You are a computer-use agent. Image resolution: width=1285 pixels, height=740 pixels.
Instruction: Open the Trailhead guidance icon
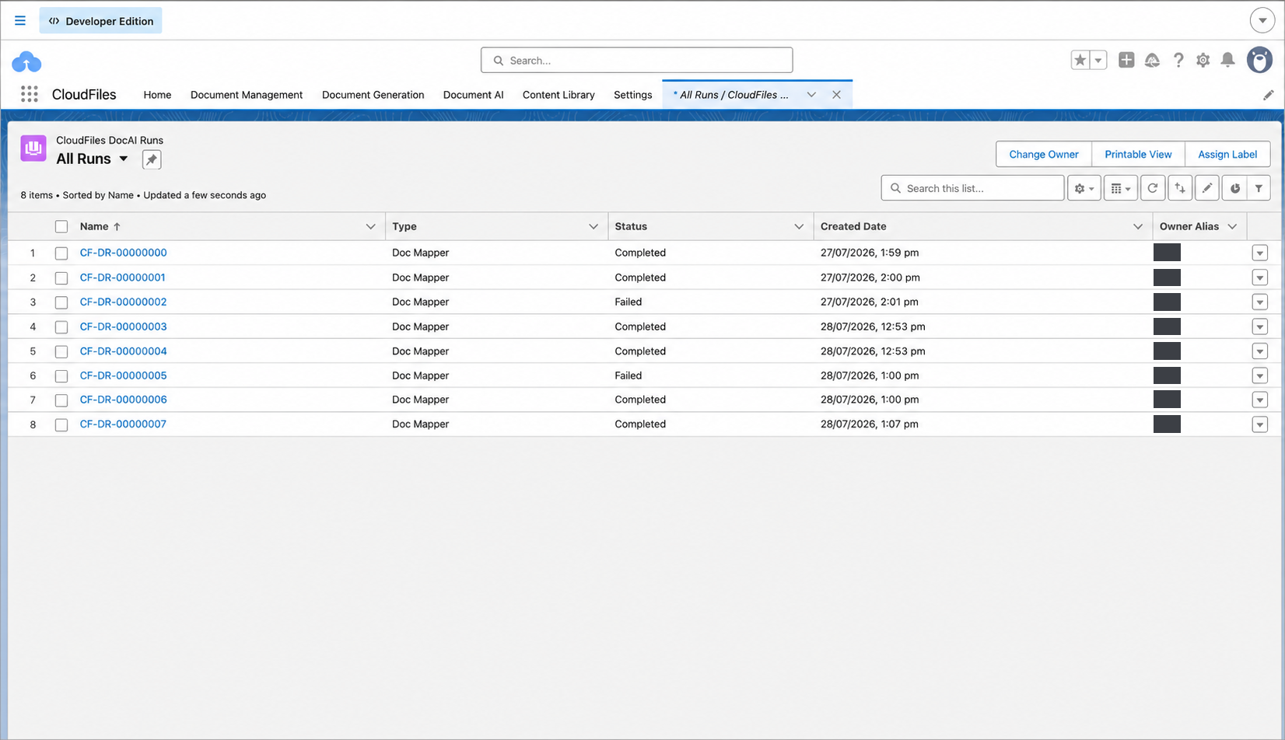tap(1152, 60)
